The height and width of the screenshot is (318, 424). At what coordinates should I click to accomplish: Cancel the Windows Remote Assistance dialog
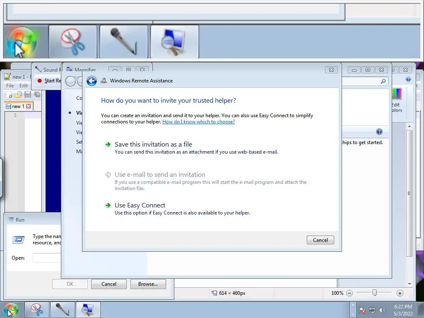click(320, 240)
